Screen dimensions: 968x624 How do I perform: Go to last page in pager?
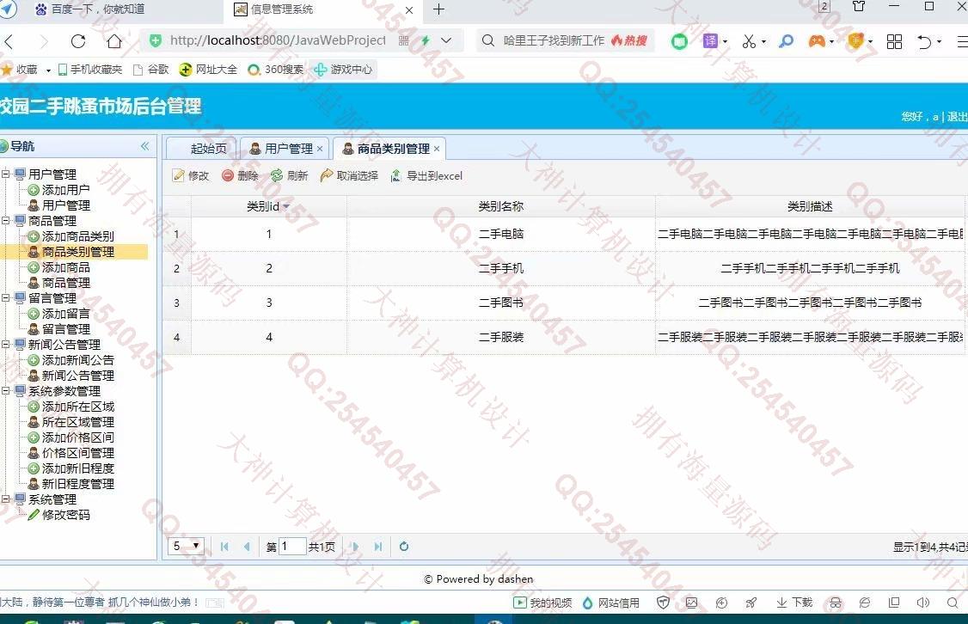pos(377,547)
